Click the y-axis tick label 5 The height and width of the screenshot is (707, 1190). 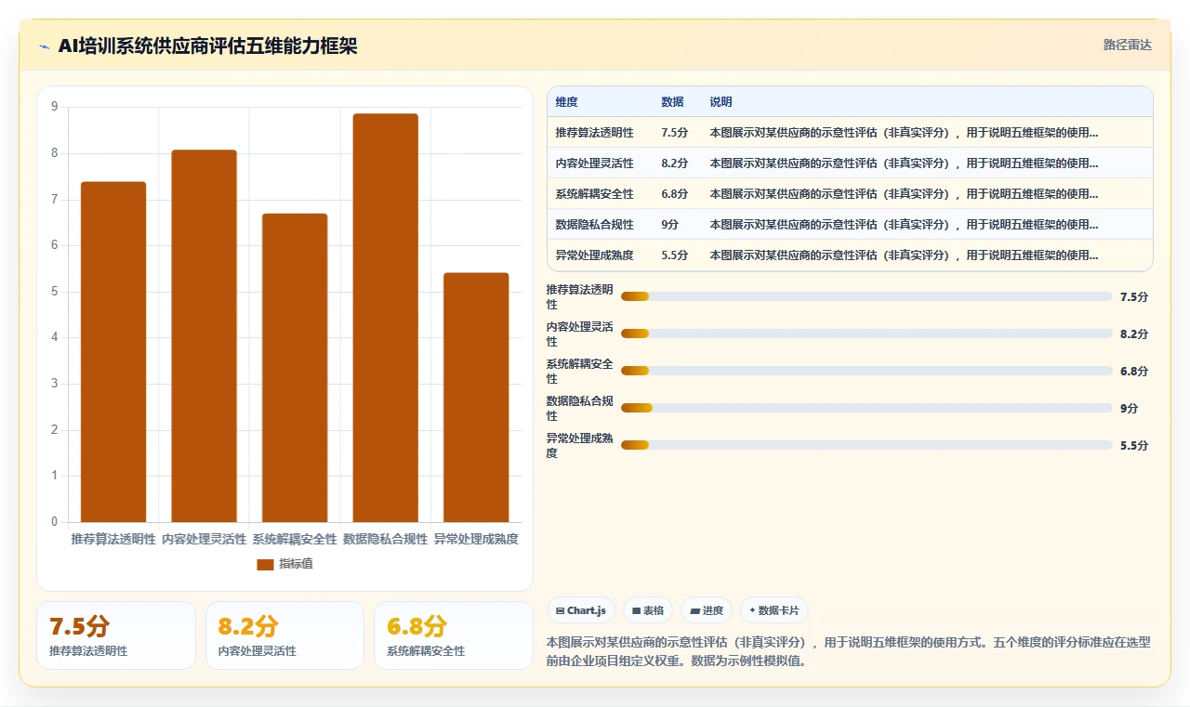(54, 292)
